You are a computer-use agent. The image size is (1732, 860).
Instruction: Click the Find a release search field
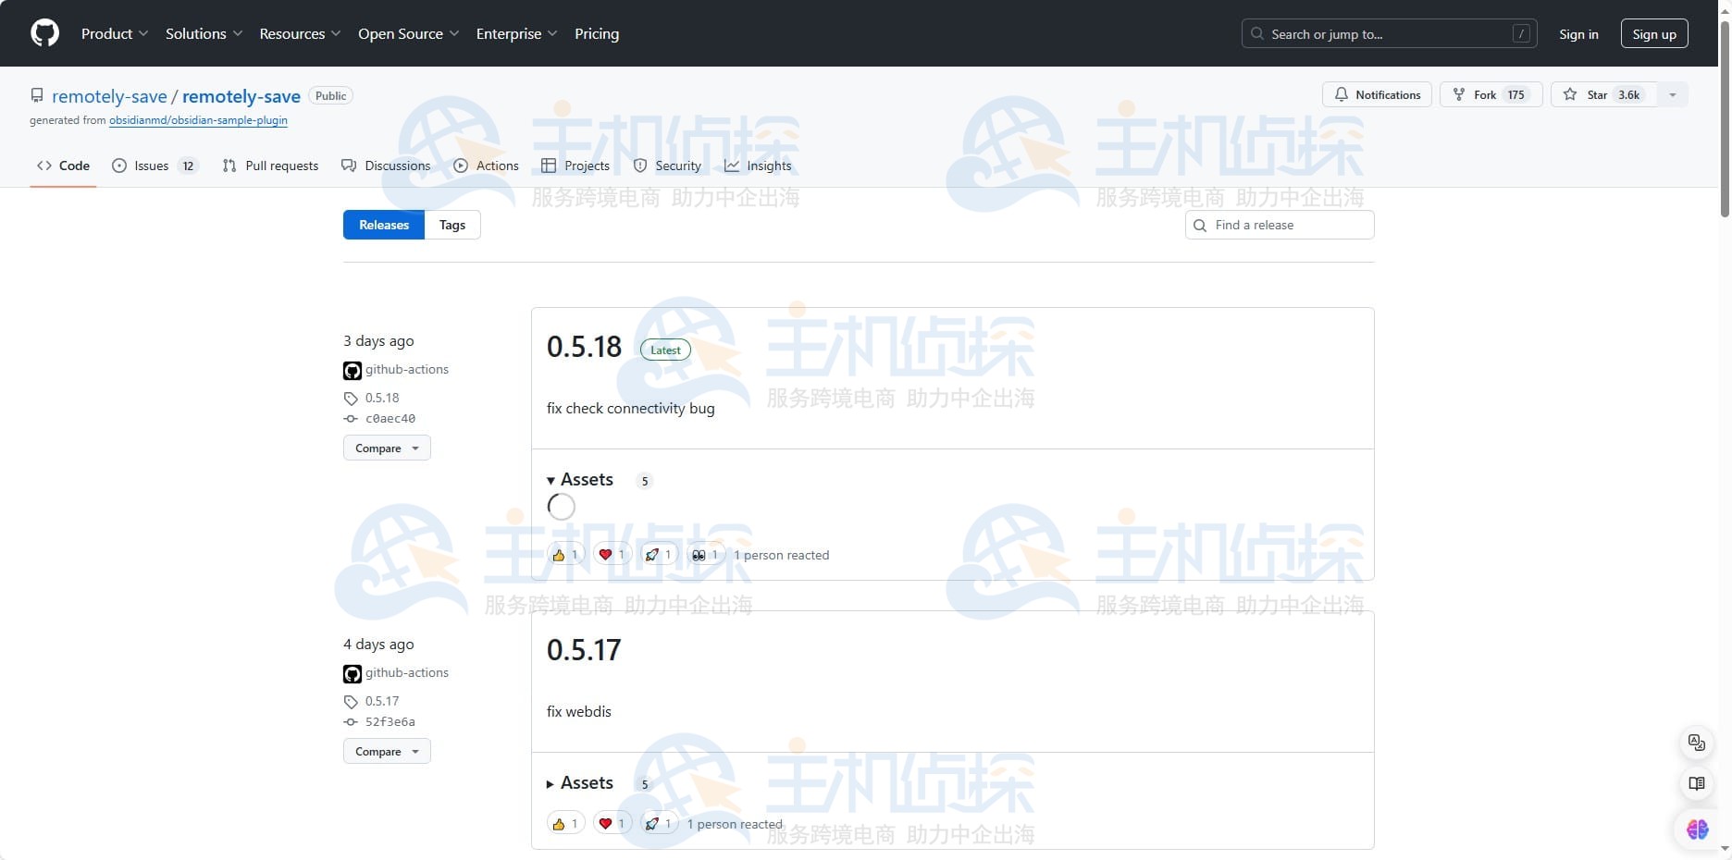click(x=1279, y=225)
